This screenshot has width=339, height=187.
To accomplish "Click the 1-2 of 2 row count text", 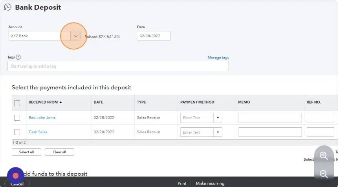I will 19,143.
